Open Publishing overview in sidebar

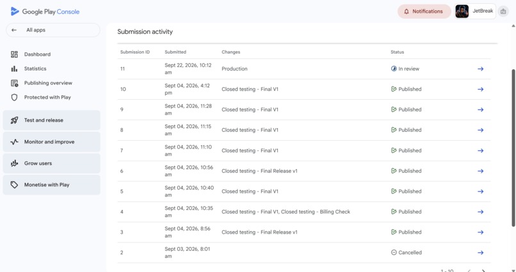point(48,83)
